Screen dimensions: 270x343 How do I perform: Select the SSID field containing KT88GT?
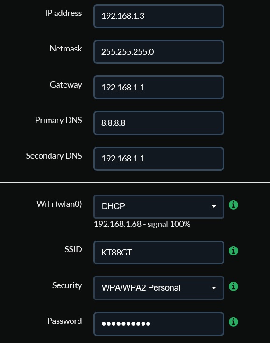pyautogui.click(x=159, y=252)
